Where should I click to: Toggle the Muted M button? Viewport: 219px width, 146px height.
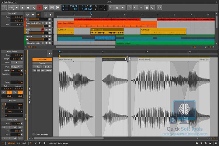tap(17, 62)
